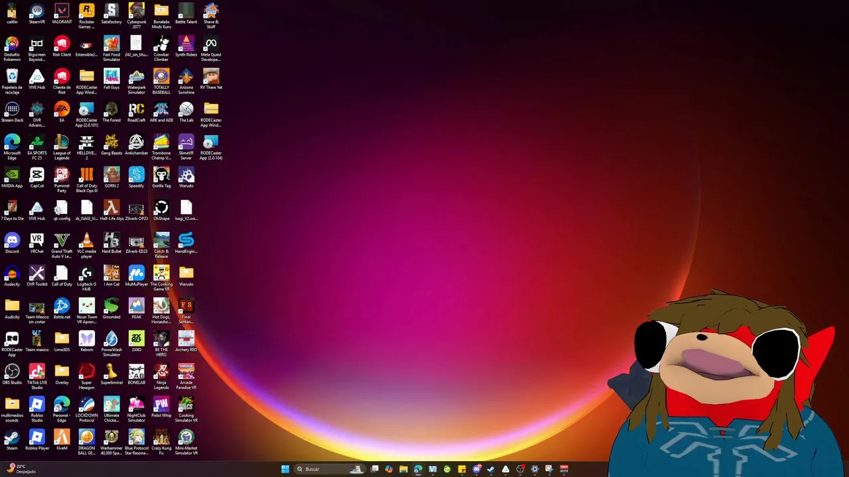The height and width of the screenshot is (477, 849).
Task: Select the Microsoft Edge desktop shortcut
Action: click(12, 147)
